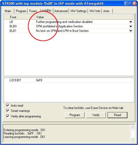The image size is (138, 145).
Task: Select the LockBits tab
Action: point(46,11)
